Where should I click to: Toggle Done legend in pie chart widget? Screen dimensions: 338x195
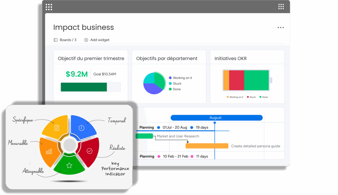click(x=175, y=89)
